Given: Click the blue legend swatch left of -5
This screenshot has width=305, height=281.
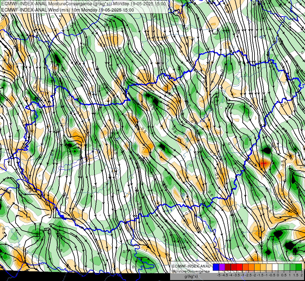Looking at the screenshot, I should pyautogui.click(x=216, y=267).
